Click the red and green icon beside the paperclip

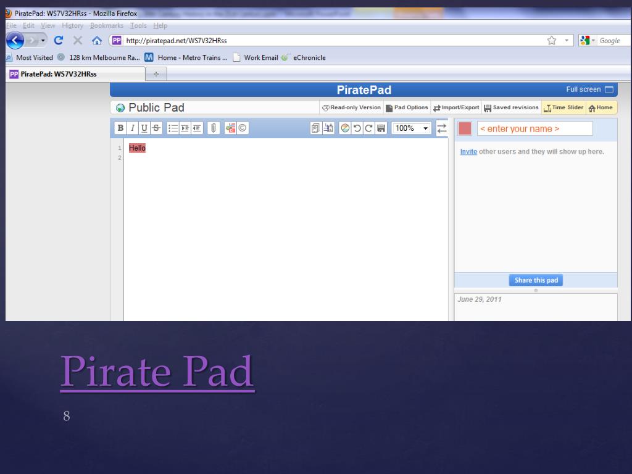[x=230, y=128]
